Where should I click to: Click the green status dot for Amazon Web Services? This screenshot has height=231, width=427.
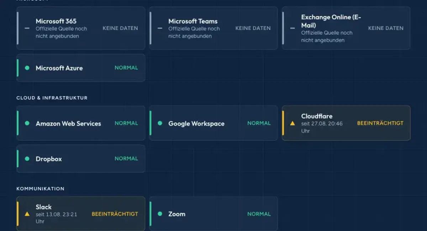click(27, 123)
